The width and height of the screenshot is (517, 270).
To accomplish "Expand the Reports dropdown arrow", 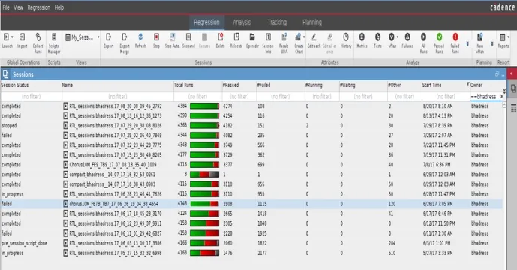I will coord(508,37).
